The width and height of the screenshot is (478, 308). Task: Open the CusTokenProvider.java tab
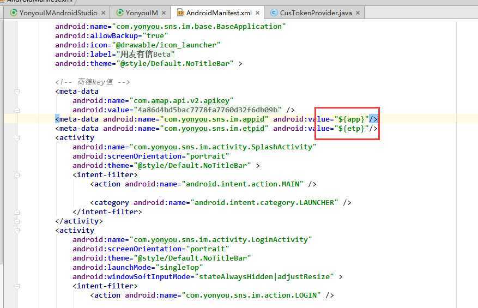(316, 13)
